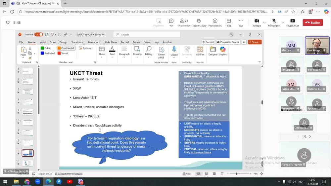Open the Options dropdown in Classifier Label
This screenshot has width=331, height=186.
coord(86,48)
